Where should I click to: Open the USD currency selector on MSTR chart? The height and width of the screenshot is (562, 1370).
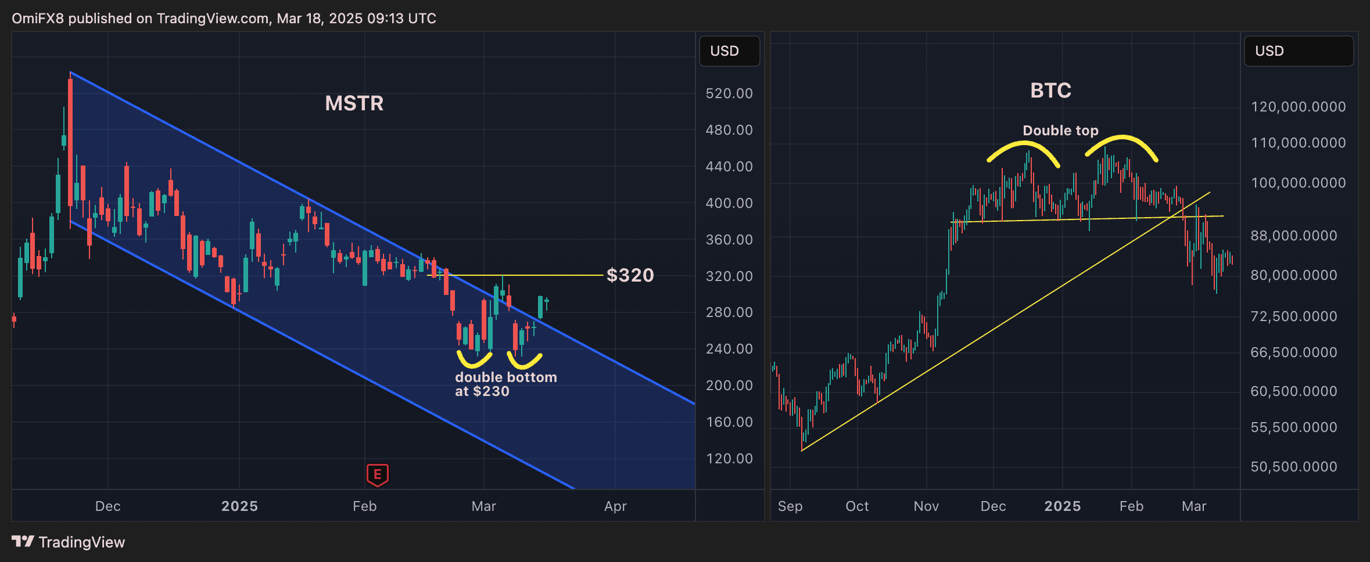coord(729,51)
